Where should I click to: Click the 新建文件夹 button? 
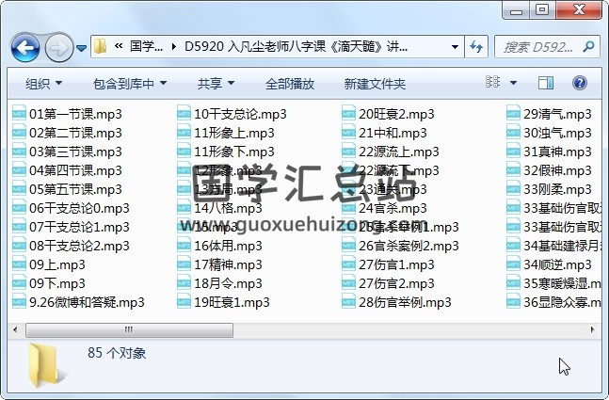click(x=375, y=84)
